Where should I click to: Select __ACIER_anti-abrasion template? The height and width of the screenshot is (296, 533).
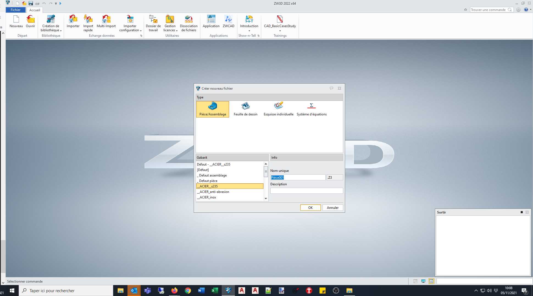tap(230, 192)
